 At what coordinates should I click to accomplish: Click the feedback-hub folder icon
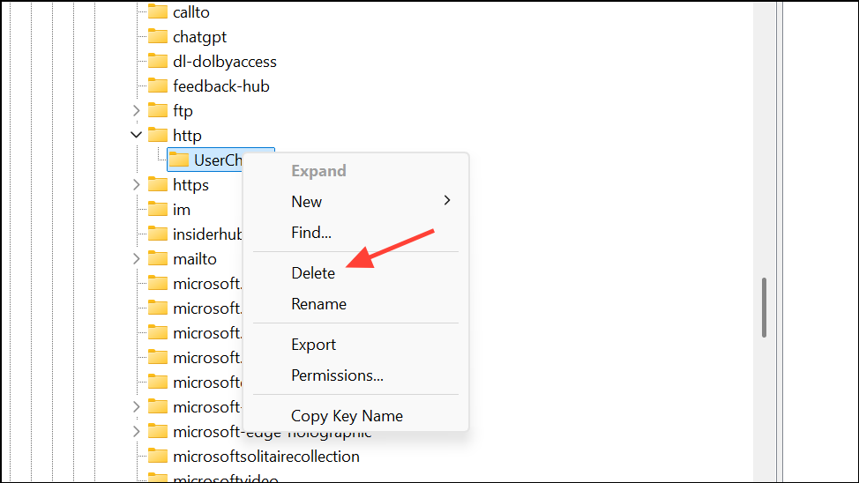pos(158,86)
